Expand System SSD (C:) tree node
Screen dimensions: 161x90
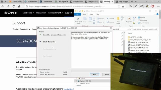click(x=76, y=81)
